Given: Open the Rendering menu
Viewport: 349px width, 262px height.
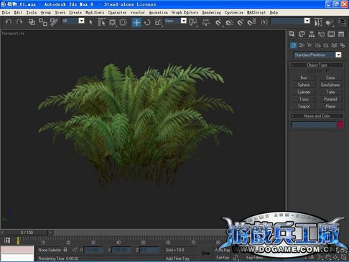Looking at the screenshot, I should 211,12.
